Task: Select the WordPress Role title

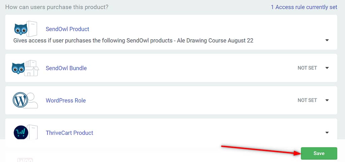Action: (x=66, y=100)
